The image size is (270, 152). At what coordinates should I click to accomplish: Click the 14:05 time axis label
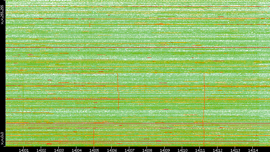(x=94, y=150)
